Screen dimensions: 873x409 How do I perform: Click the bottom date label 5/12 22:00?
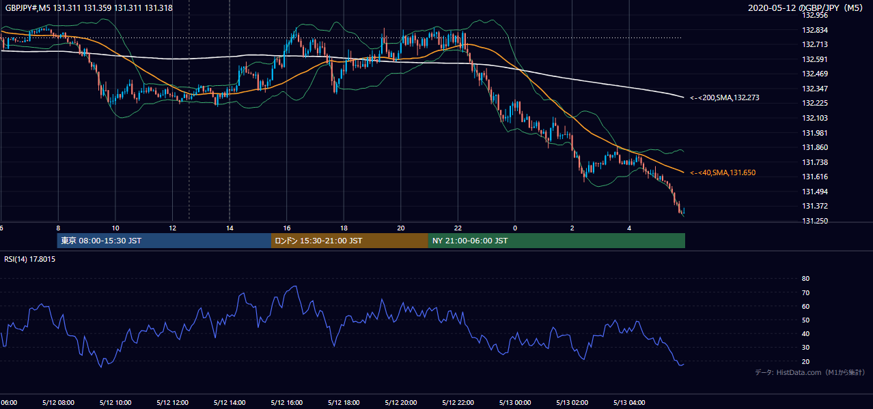[458, 402]
